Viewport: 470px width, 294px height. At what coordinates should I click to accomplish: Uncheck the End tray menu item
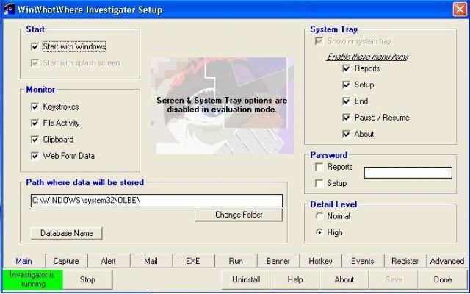(x=347, y=101)
